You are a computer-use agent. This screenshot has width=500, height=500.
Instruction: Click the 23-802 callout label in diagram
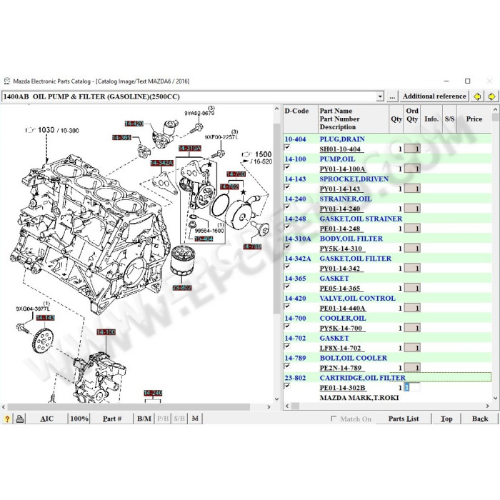(181, 288)
